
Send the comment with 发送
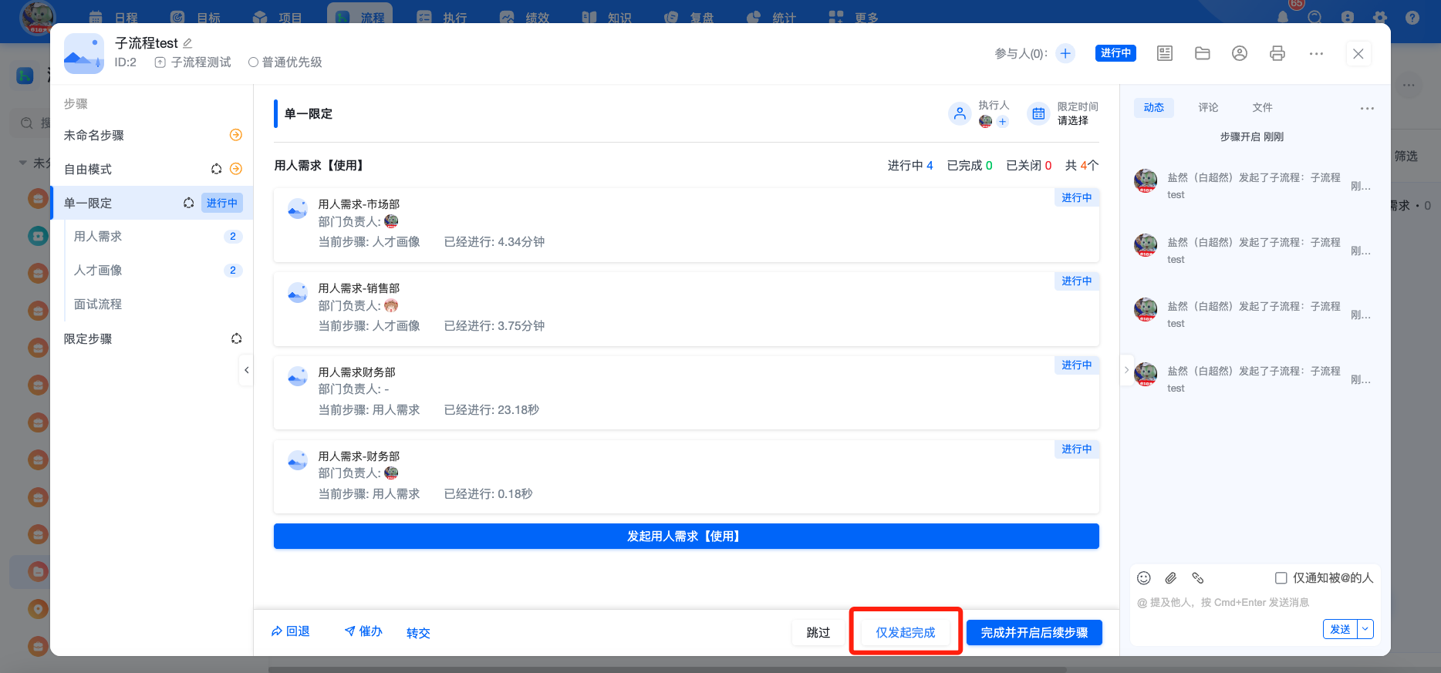(x=1341, y=629)
